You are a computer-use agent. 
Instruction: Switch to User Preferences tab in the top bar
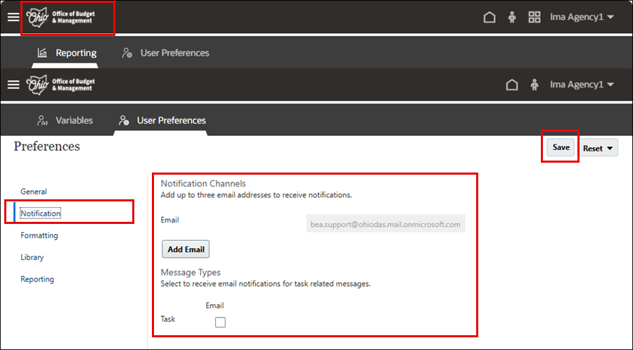(x=165, y=53)
